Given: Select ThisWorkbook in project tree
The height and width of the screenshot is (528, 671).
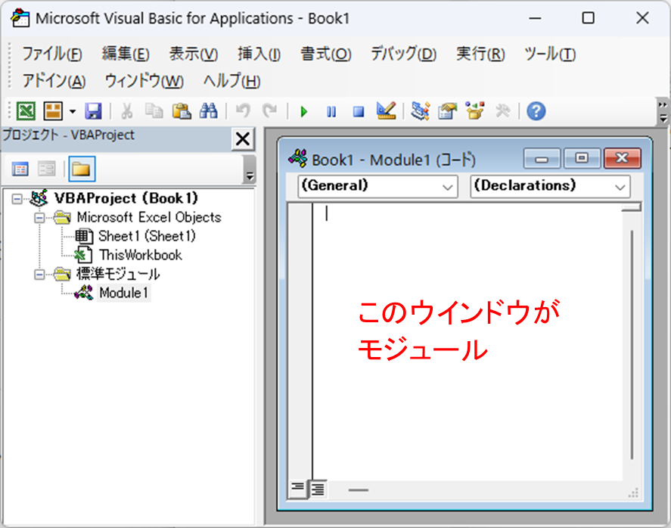Looking at the screenshot, I should (x=141, y=255).
